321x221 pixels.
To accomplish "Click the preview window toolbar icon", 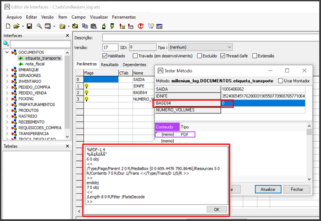I will [48, 26].
